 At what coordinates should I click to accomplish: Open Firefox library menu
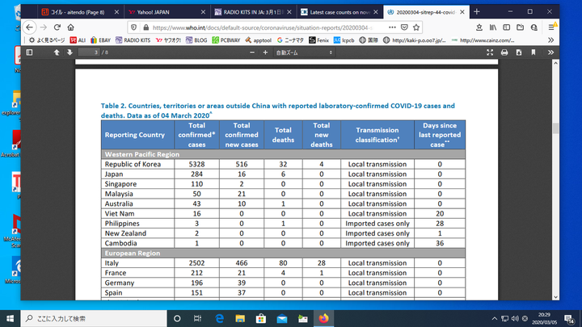point(493,27)
